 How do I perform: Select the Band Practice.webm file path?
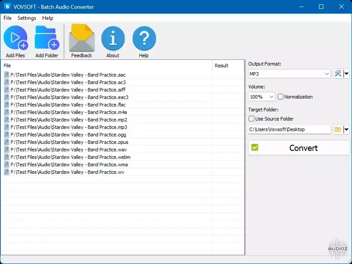[x=70, y=157]
